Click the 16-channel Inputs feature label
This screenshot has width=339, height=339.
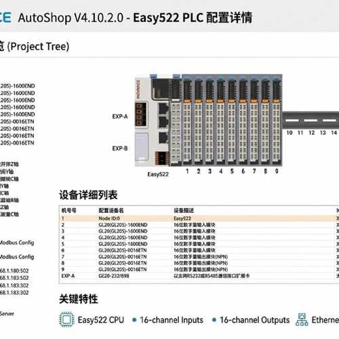172,320
